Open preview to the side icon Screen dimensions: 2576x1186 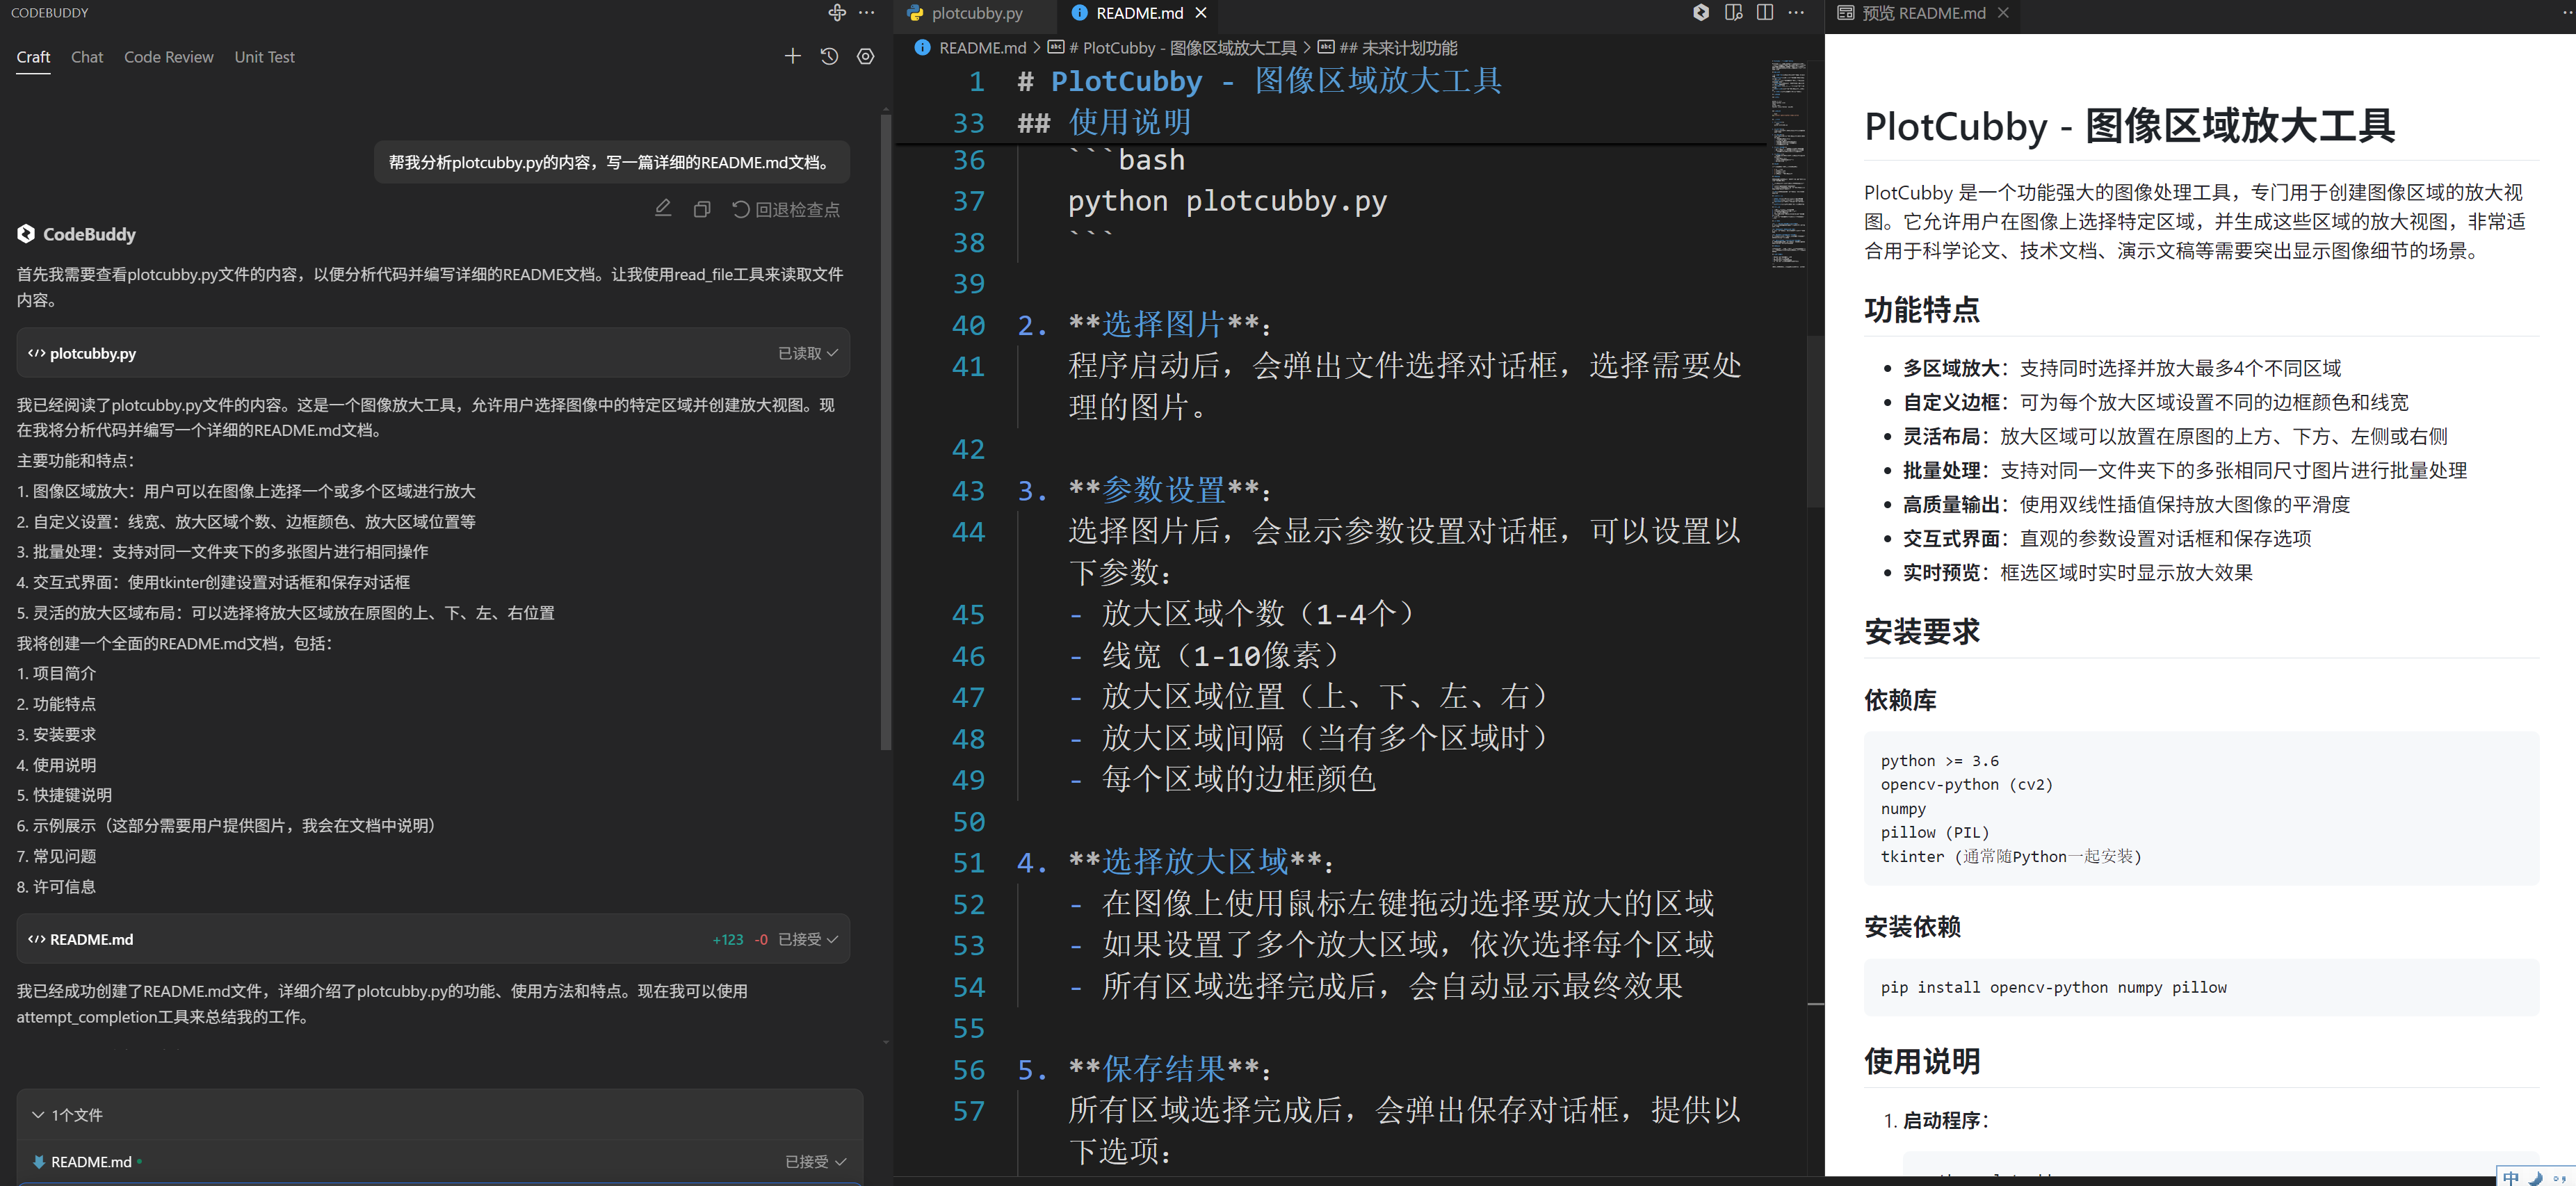1733,13
